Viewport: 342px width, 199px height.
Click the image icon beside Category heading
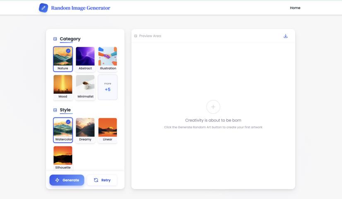tap(55, 39)
